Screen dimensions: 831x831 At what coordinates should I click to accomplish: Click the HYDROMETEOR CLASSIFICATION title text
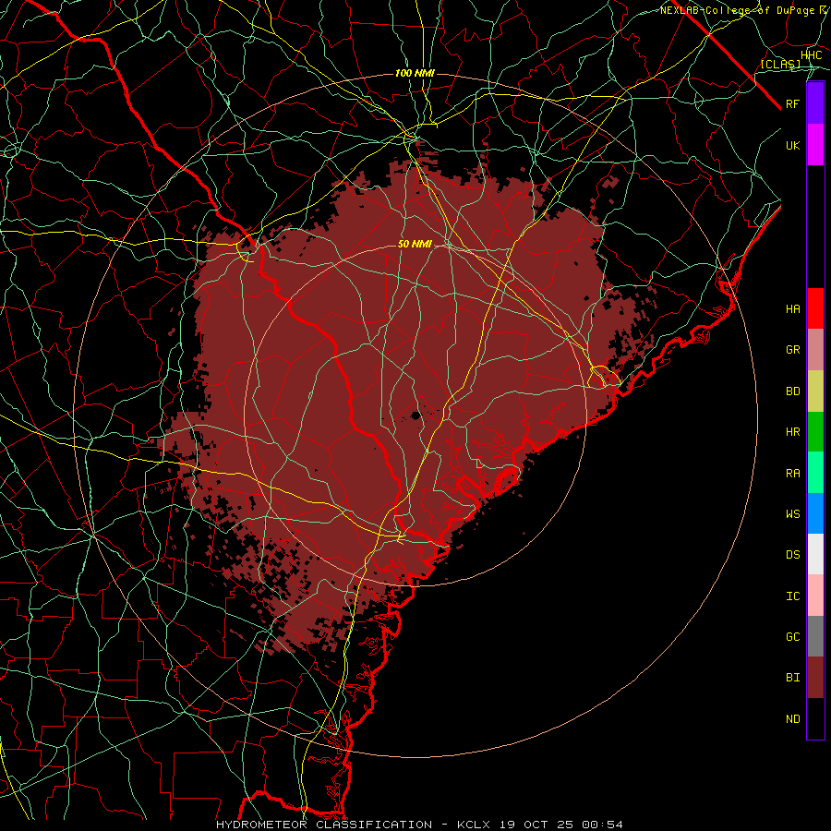pyautogui.click(x=326, y=825)
